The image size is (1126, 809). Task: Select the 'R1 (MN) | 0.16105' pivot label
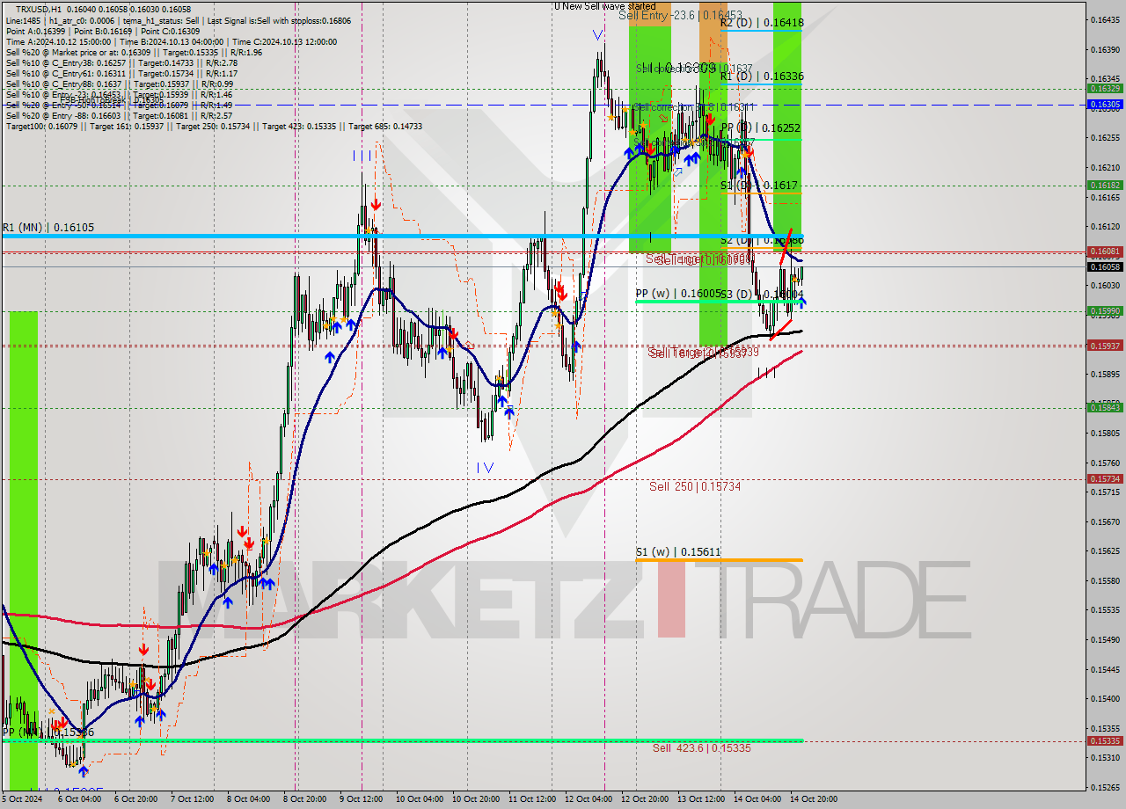[48, 228]
